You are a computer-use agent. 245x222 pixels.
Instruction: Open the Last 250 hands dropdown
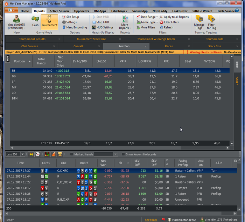tap(22, 154)
